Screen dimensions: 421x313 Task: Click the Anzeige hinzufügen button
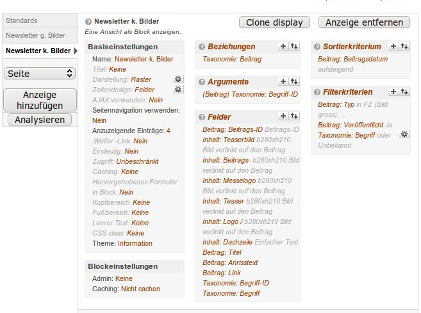pos(40,100)
